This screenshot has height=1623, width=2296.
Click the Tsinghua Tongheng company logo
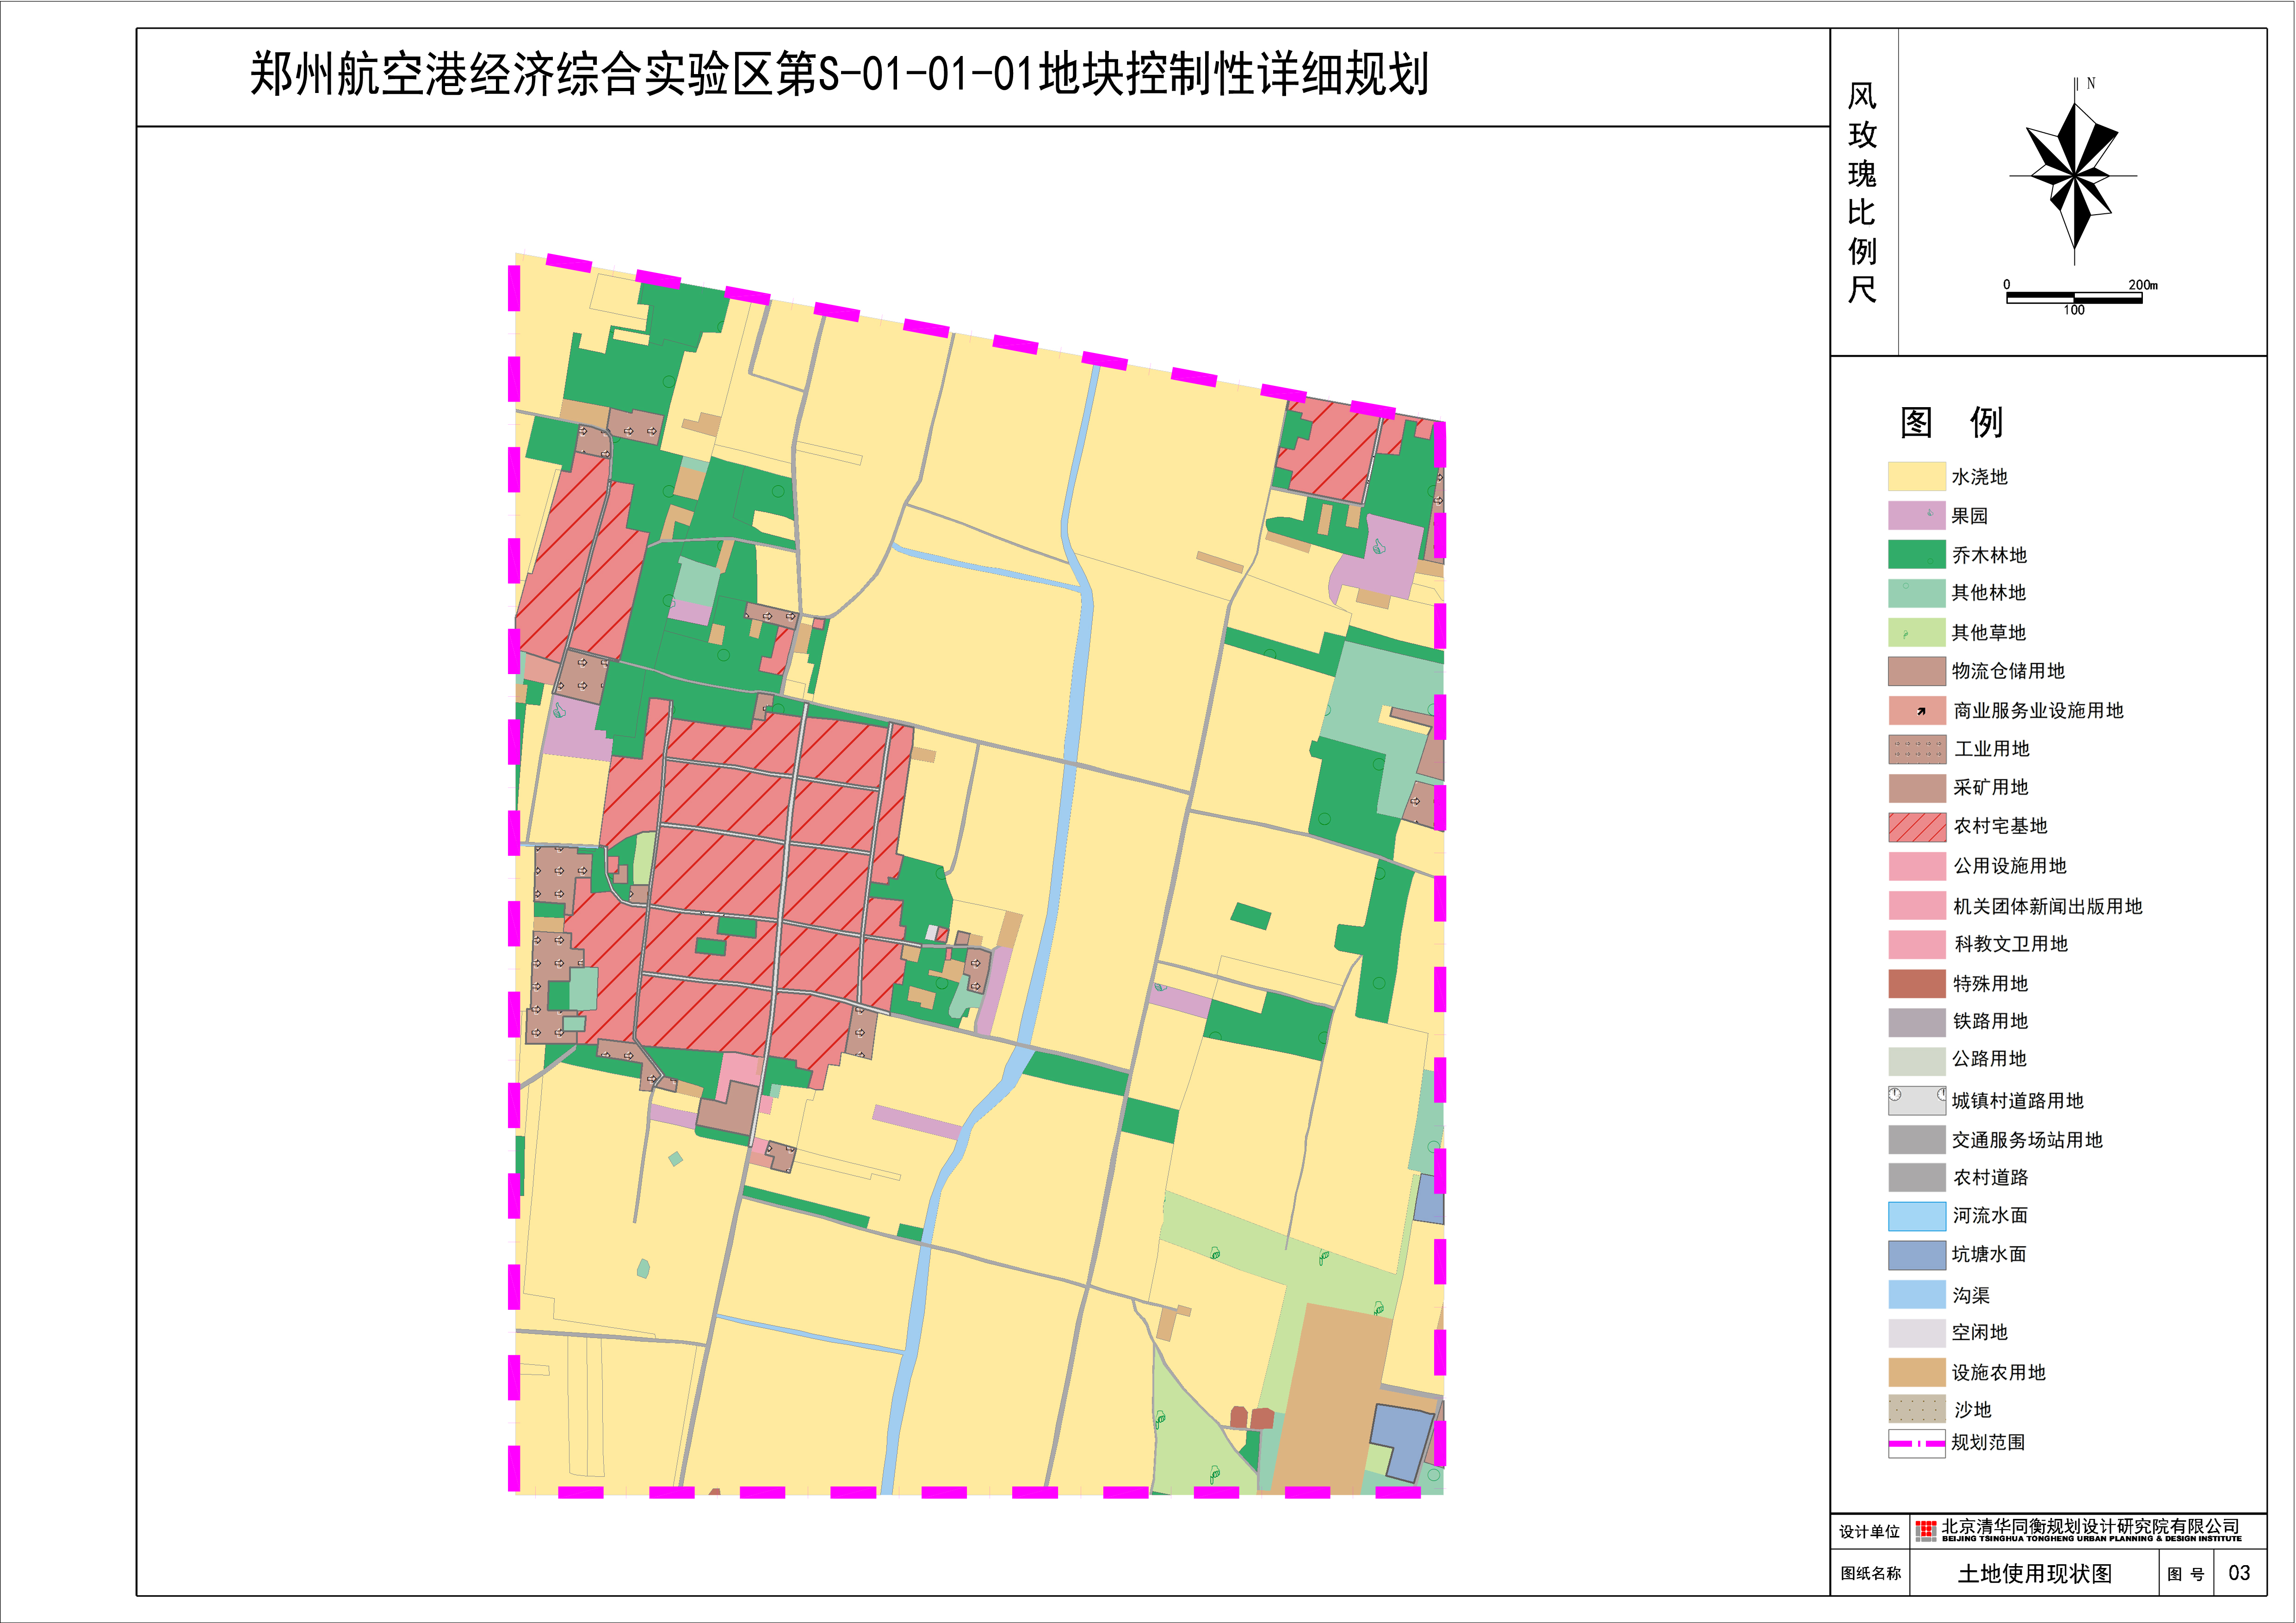(x=1926, y=1531)
